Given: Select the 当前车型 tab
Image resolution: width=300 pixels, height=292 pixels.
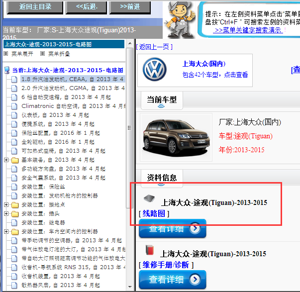Looking at the screenshot, I should pyautogui.click(x=162, y=100).
